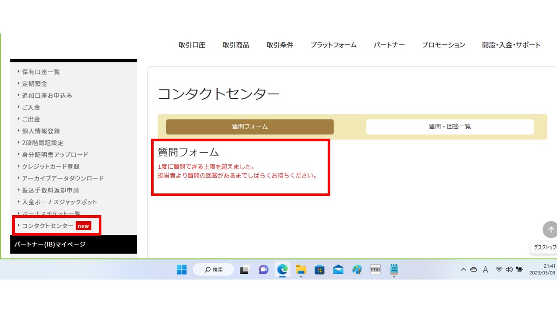Open Microsoft Edge from the taskbar
557x313 pixels.
tap(282, 270)
